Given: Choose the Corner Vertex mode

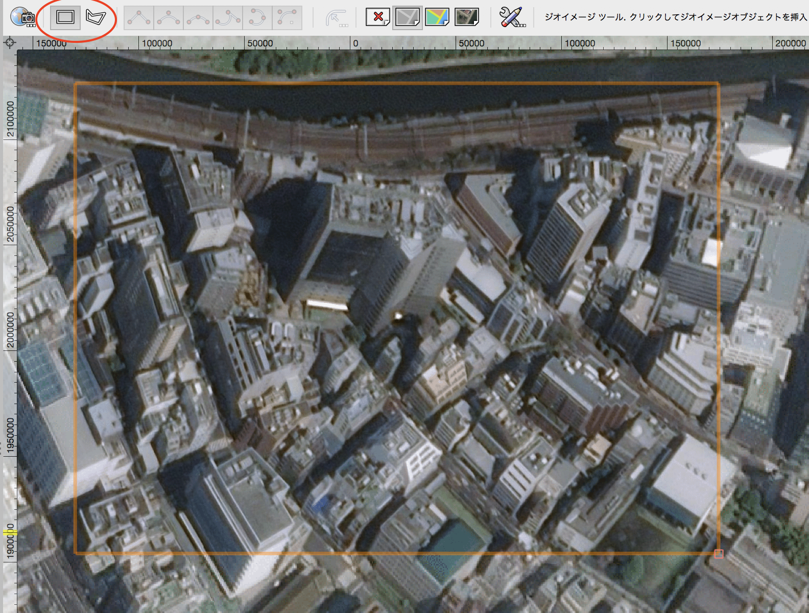Looking at the screenshot, I should 138,18.
